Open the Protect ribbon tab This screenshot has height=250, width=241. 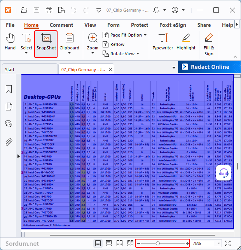(140, 25)
